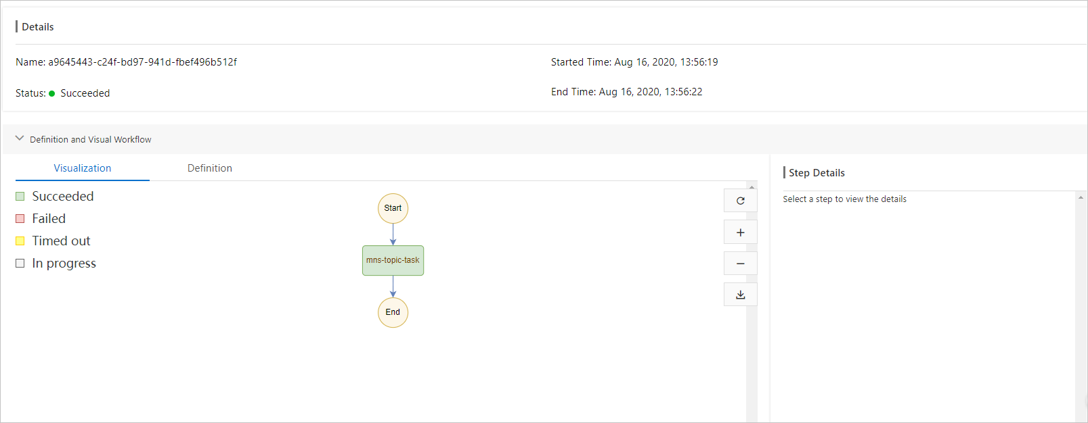Switch to the Visualization tab
Image resolution: width=1088 pixels, height=423 pixels.
pyautogui.click(x=83, y=168)
